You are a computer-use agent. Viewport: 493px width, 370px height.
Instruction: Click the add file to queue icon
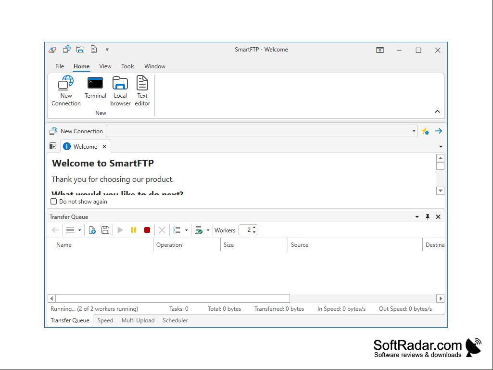point(92,230)
